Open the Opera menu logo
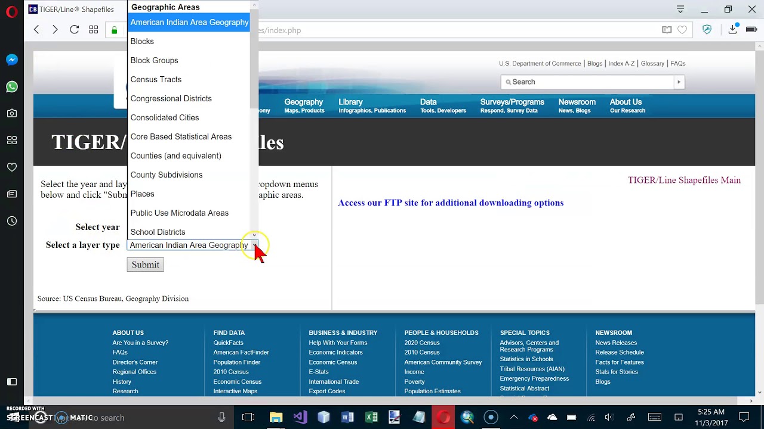The height and width of the screenshot is (429, 764). (11, 12)
